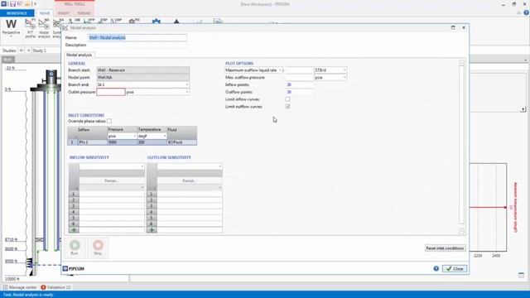Click the Validation error icon in status bar

pos(43,287)
